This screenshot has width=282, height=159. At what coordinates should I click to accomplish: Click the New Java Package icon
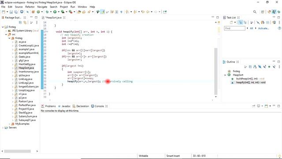[x=33, y=12]
